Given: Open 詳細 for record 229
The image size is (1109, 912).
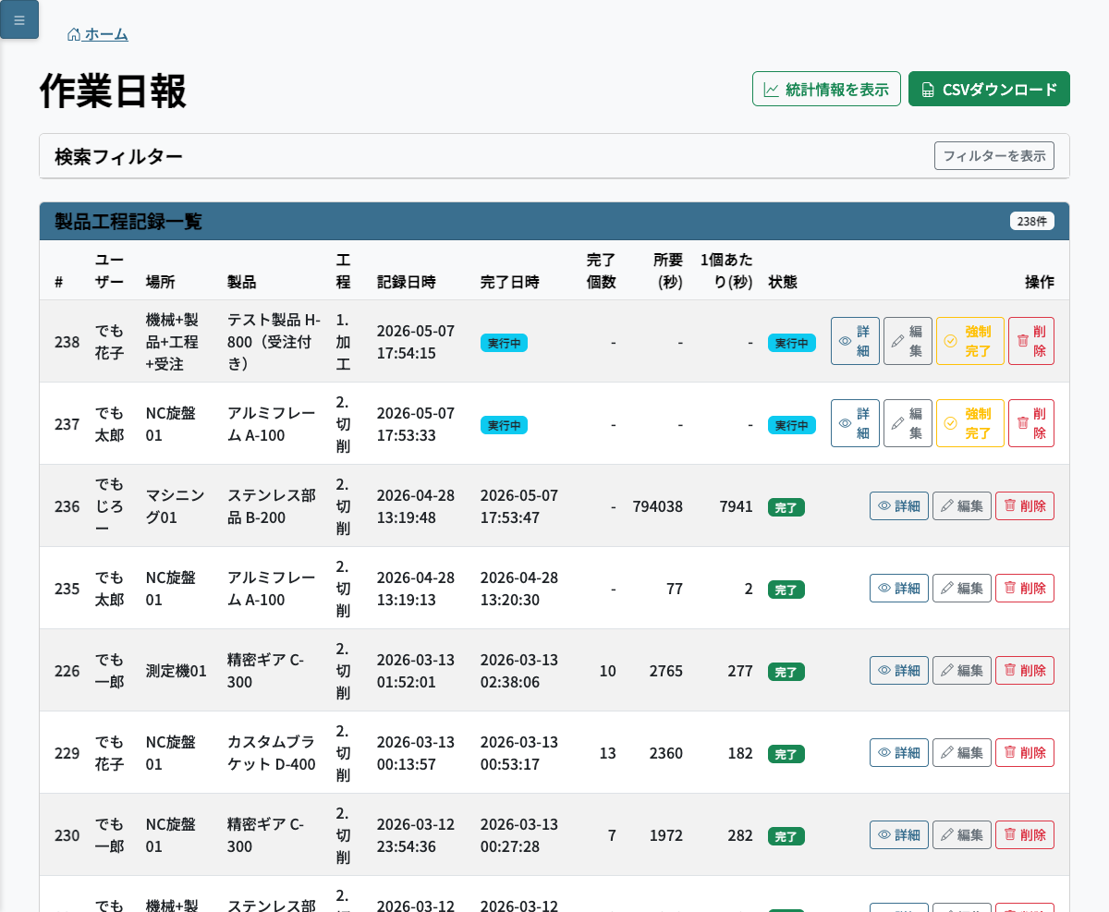Looking at the screenshot, I should point(899,752).
